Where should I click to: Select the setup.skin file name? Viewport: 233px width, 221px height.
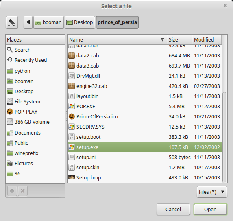pyautogui.click(x=88, y=167)
